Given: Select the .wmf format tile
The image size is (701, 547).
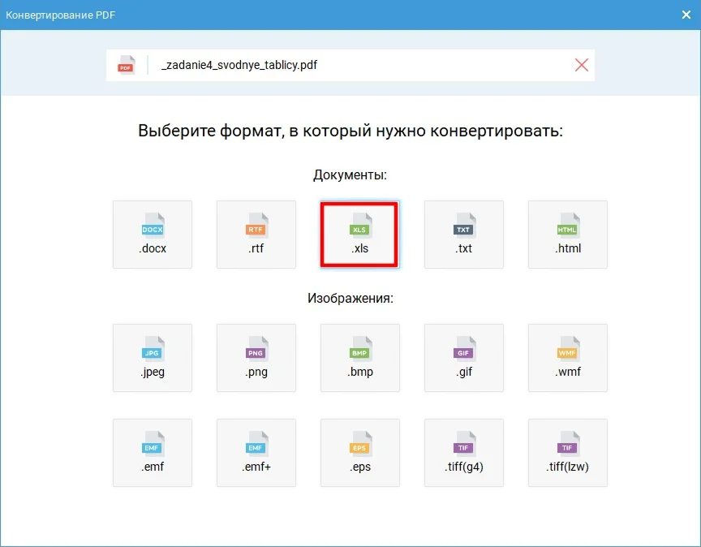Looking at the screenshot, I should 567,358.
